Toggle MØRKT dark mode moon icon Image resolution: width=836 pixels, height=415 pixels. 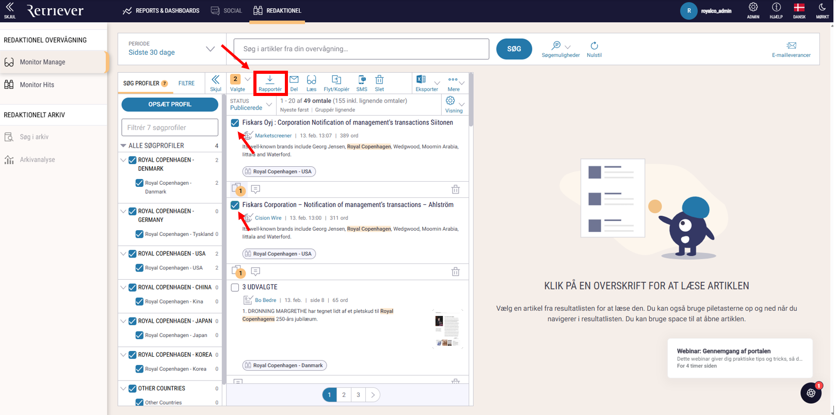822,7
